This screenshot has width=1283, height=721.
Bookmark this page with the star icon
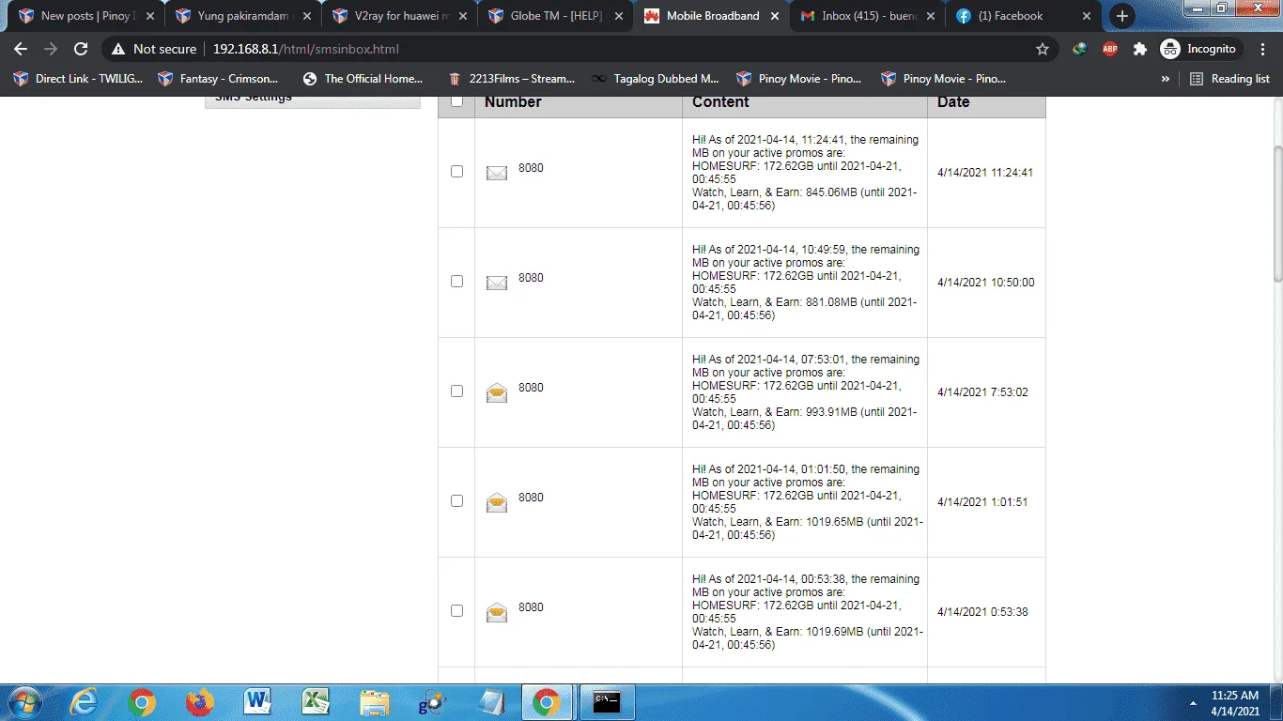tap(1043, 49)
